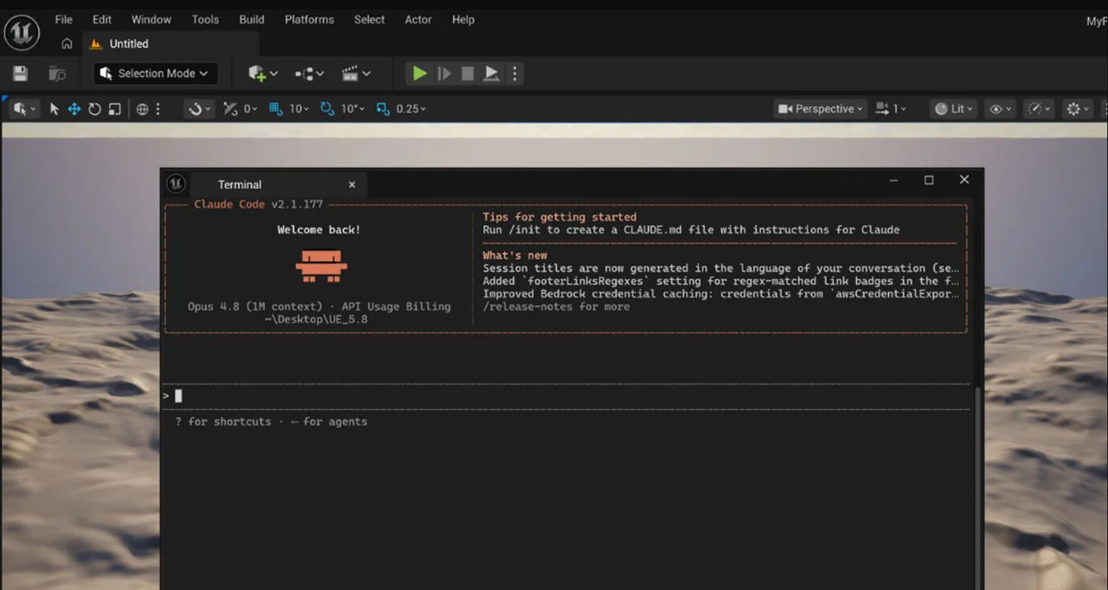Activate the Rotate gizmo tool
Image resolution: width=1108 pixels, height=590 pixels.
click(94, 109)
